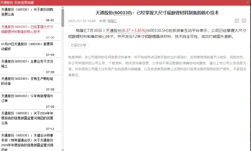This screenshot has width=251, height=151.
Task: Open the 今年有新增海外订单 news item
Action: [x=31, y=101]
